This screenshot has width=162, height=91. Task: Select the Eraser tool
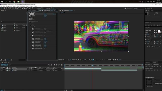point(27,8)
